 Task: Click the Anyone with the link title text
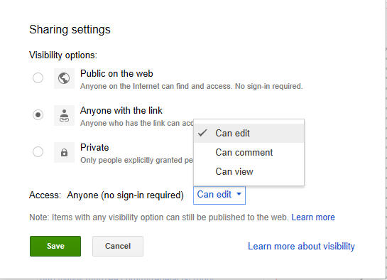click(121, 111)
